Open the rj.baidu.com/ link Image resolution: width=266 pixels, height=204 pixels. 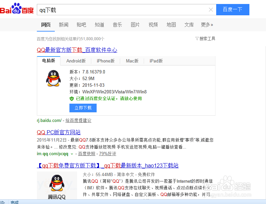point(49,121)
